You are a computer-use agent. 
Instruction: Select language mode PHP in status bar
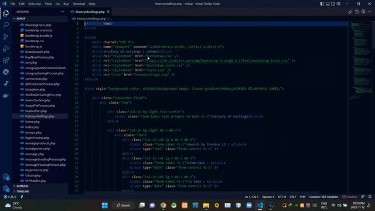pyautogui.click(x=302, y=197)
